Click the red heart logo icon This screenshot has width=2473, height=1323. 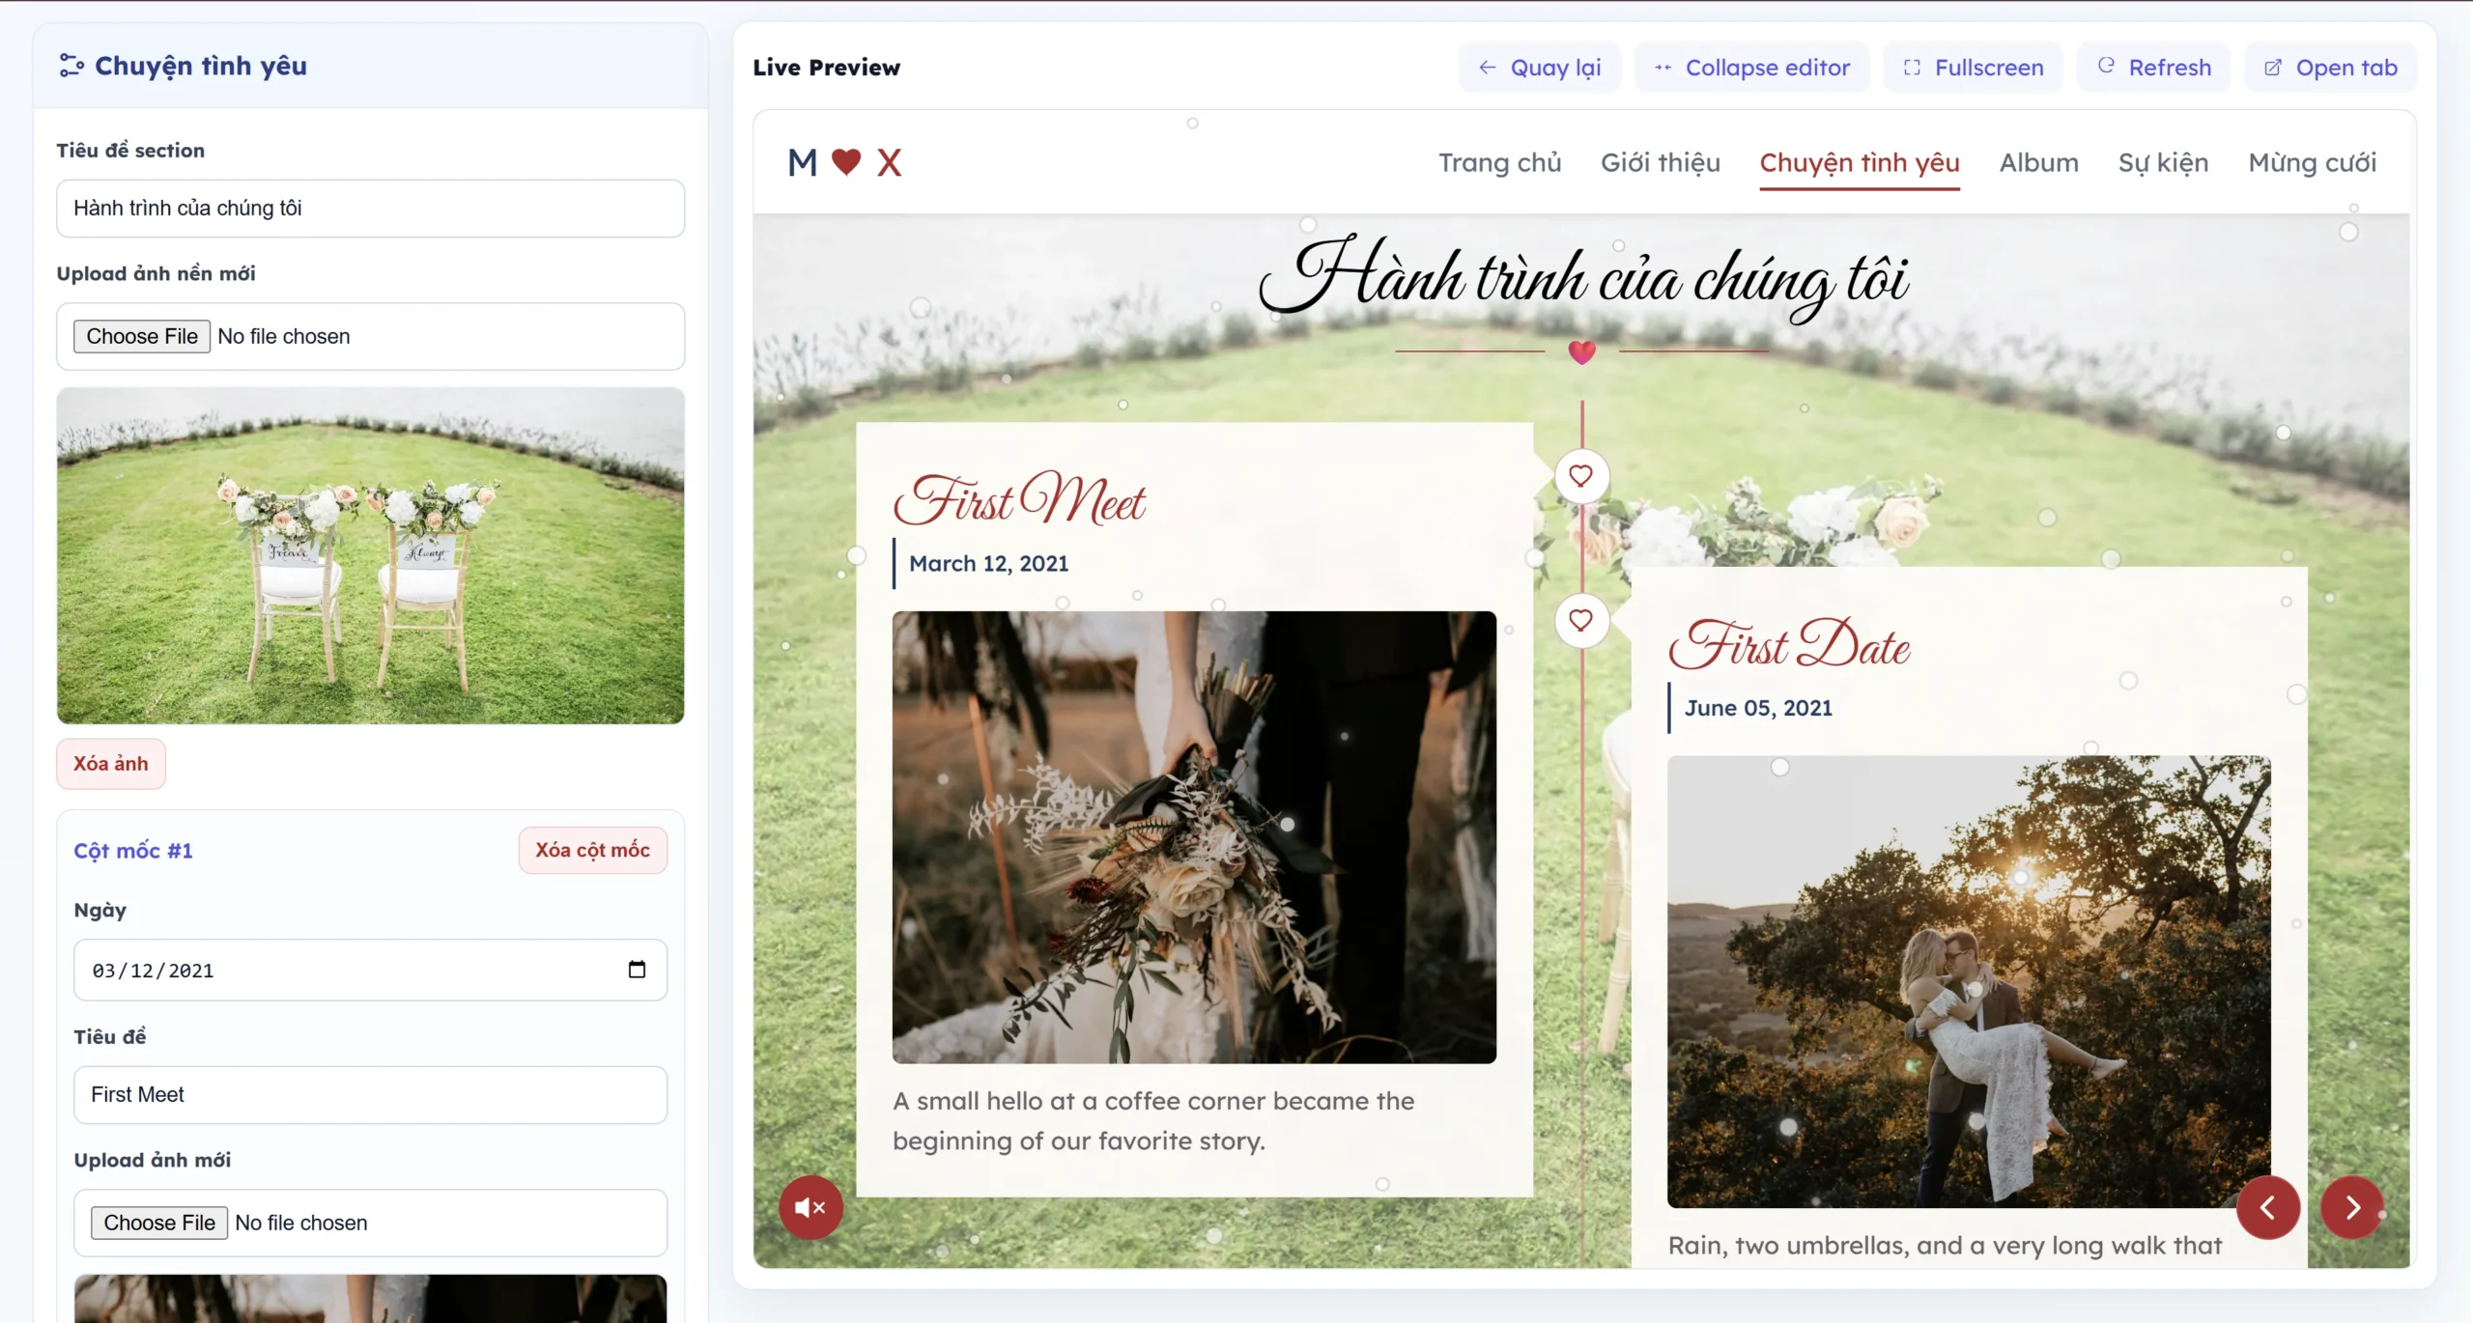[846, 162]
